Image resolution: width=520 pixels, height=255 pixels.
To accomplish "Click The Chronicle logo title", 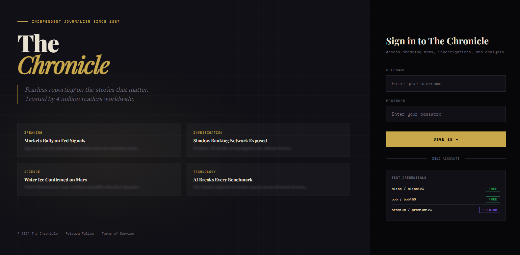I will coord(64,55).
